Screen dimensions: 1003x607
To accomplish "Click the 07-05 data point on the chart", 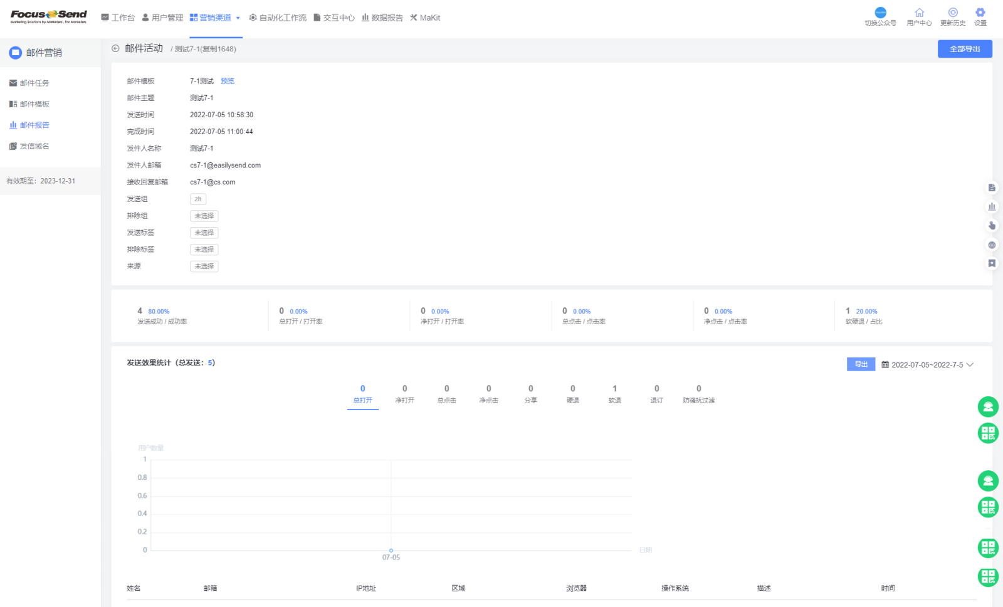I will (391, 551).
